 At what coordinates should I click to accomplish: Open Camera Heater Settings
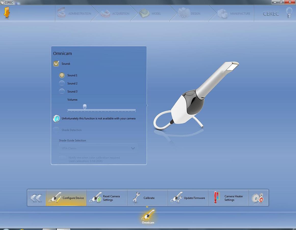click(x=228, y=198)
